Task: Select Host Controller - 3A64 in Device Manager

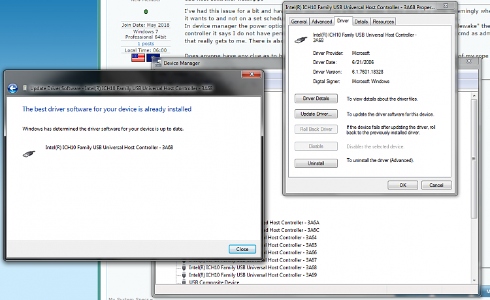Action: point(290,237)
